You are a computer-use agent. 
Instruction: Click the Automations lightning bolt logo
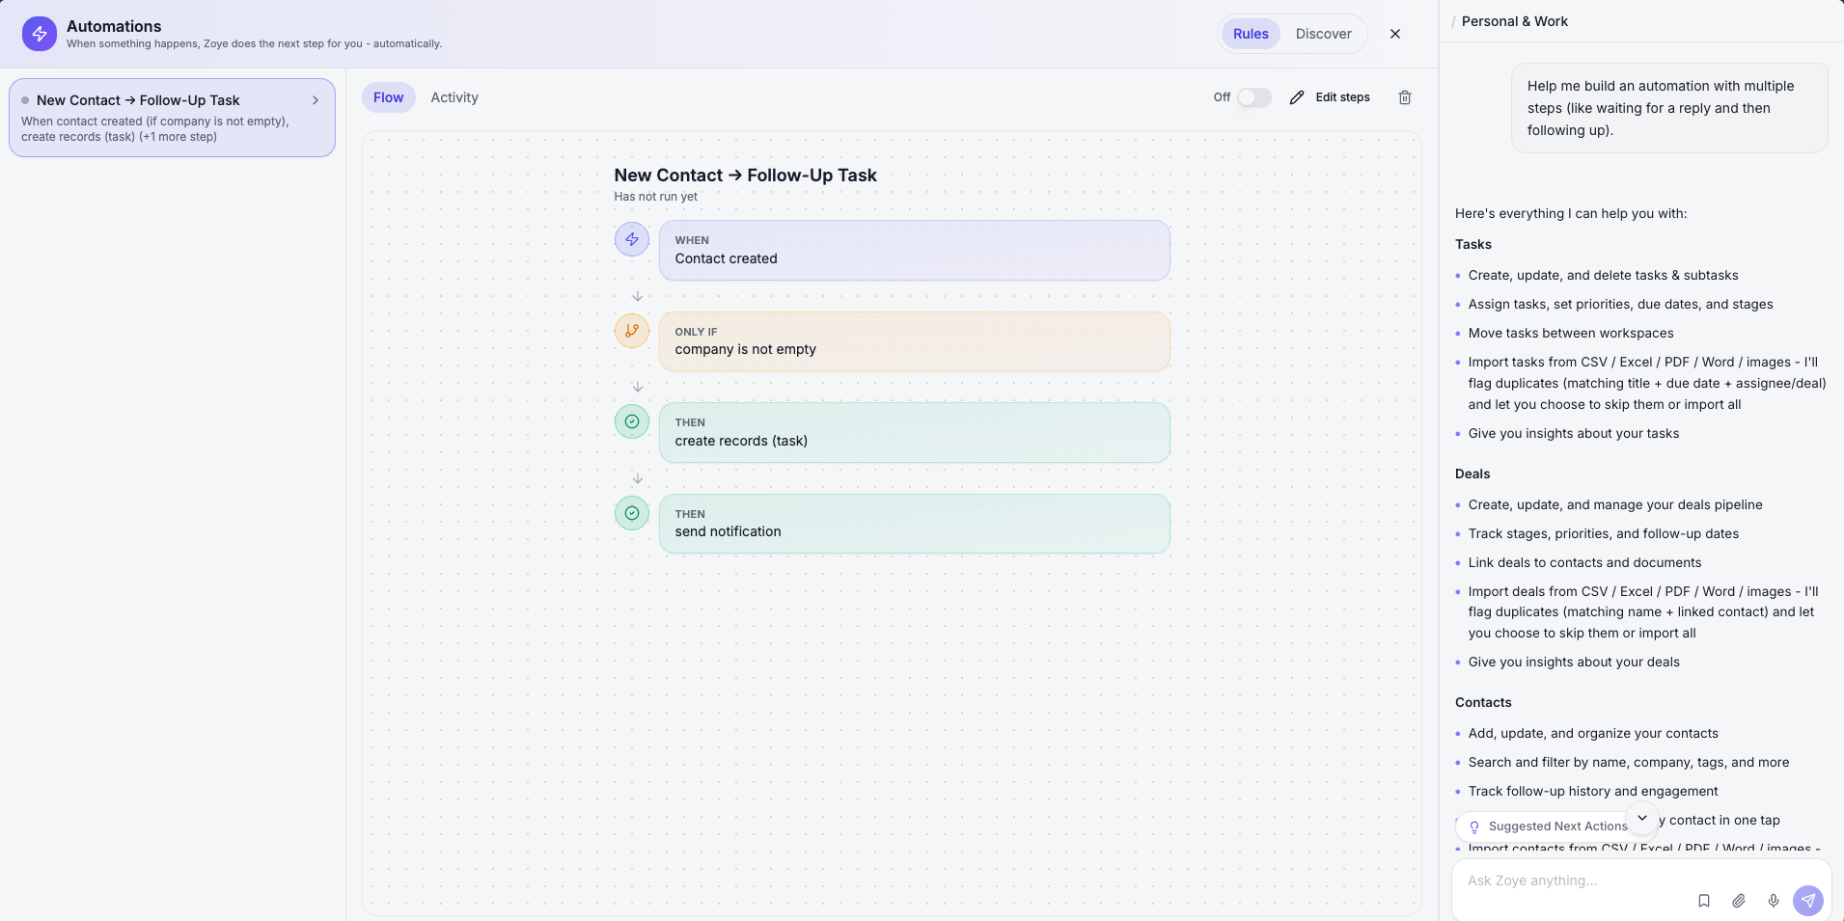(40, 34)
